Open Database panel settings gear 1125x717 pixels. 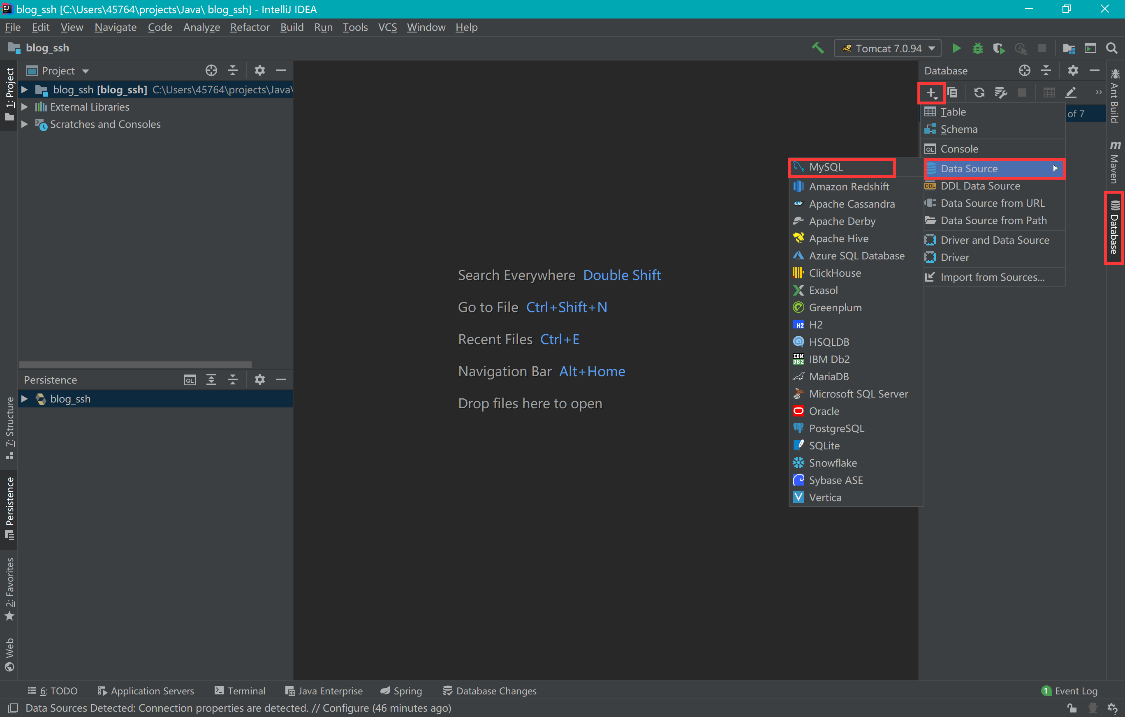click(1073, 71)
